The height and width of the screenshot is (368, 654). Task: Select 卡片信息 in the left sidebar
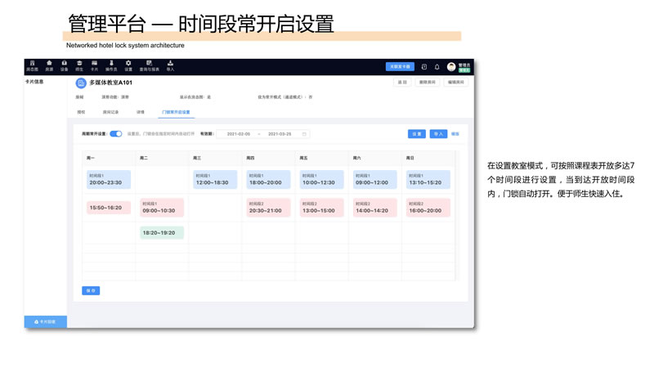34,82
